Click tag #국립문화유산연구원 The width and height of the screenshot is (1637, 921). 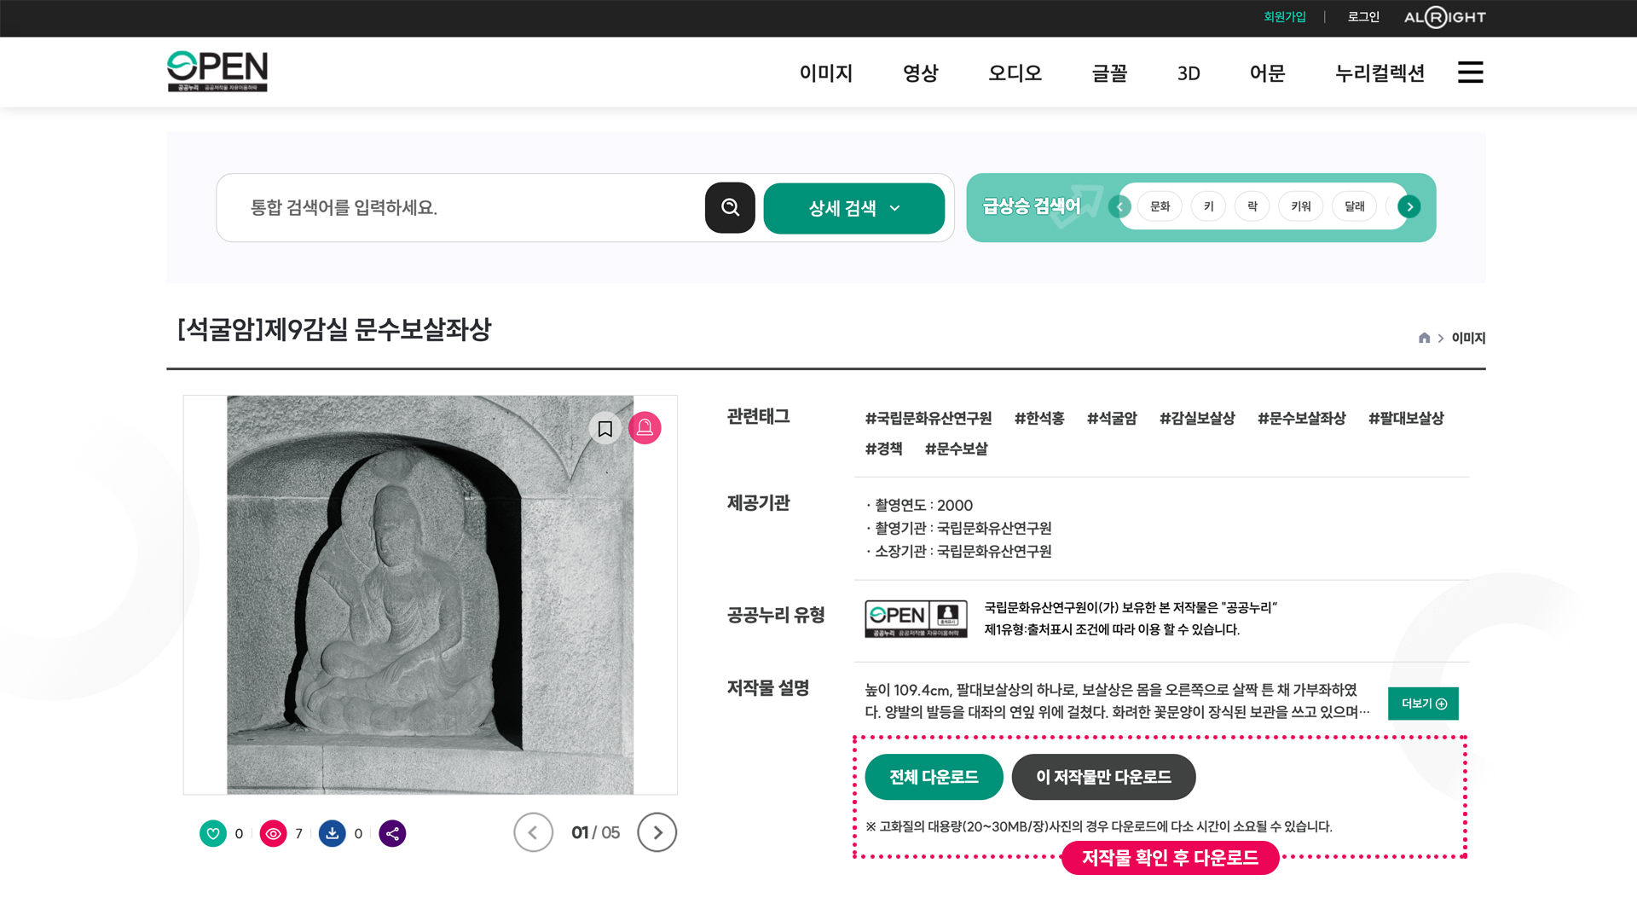click(928, 419)
